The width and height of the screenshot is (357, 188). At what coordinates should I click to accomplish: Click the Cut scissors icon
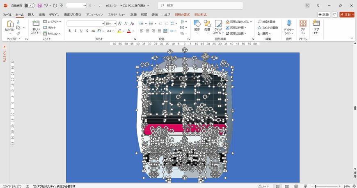(x=18, y=22)
